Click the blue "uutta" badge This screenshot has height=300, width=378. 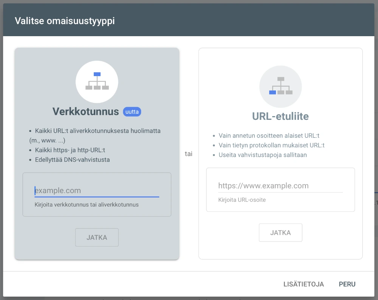132,112
